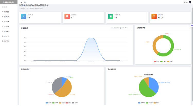Viewport: 193px width, 106px height.
Task: Click the green order total (订单总数) clipboard icon
Action: click(111, 16)
